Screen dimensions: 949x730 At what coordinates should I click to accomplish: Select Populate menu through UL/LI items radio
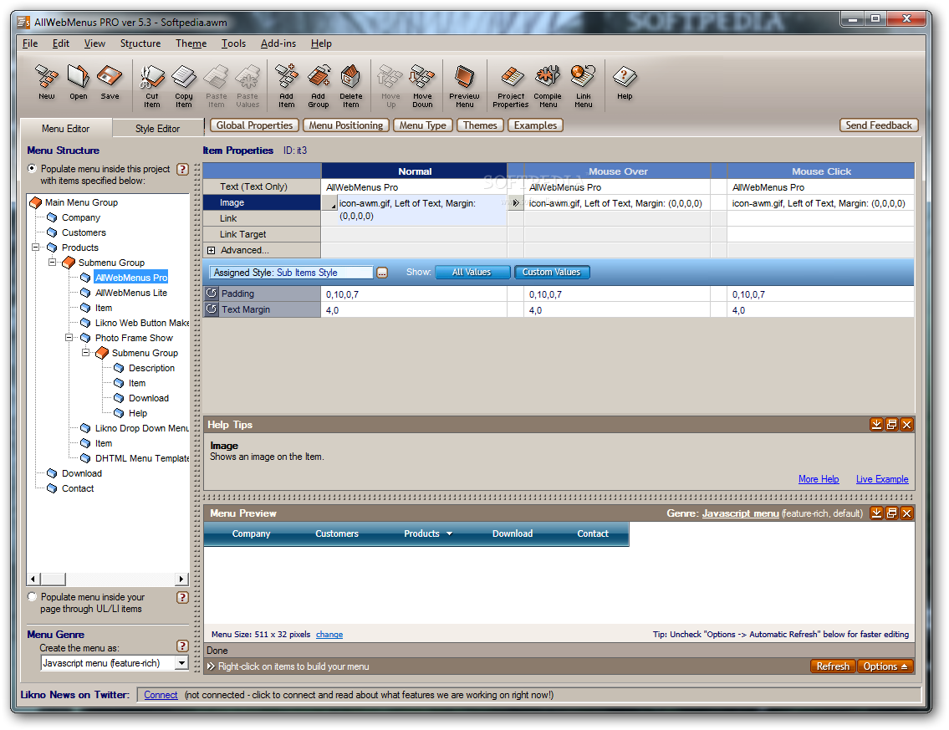tap(32, 597)
